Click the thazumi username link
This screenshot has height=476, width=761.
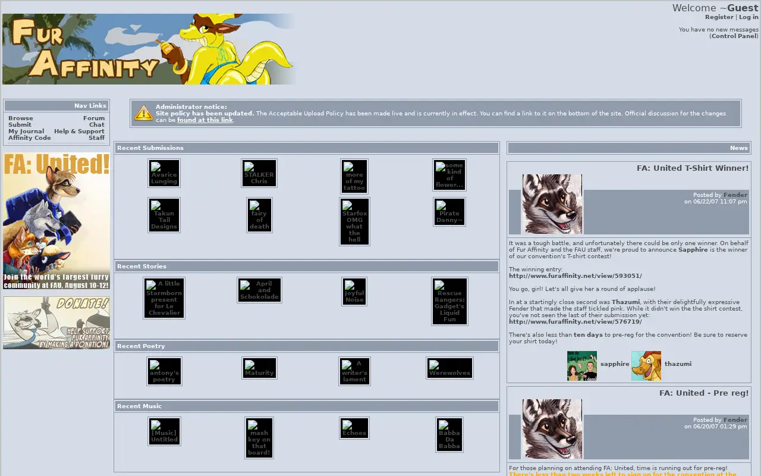678,364
